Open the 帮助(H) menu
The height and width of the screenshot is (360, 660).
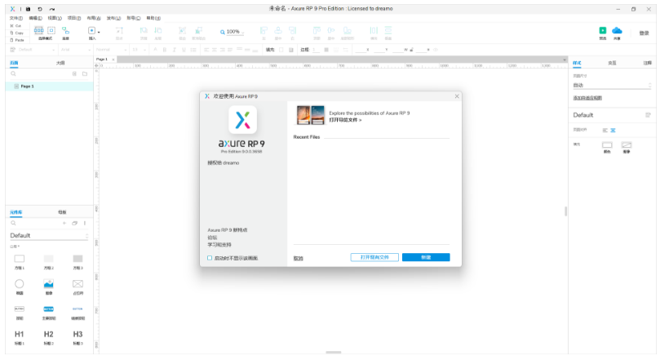[x=153, y=18]
